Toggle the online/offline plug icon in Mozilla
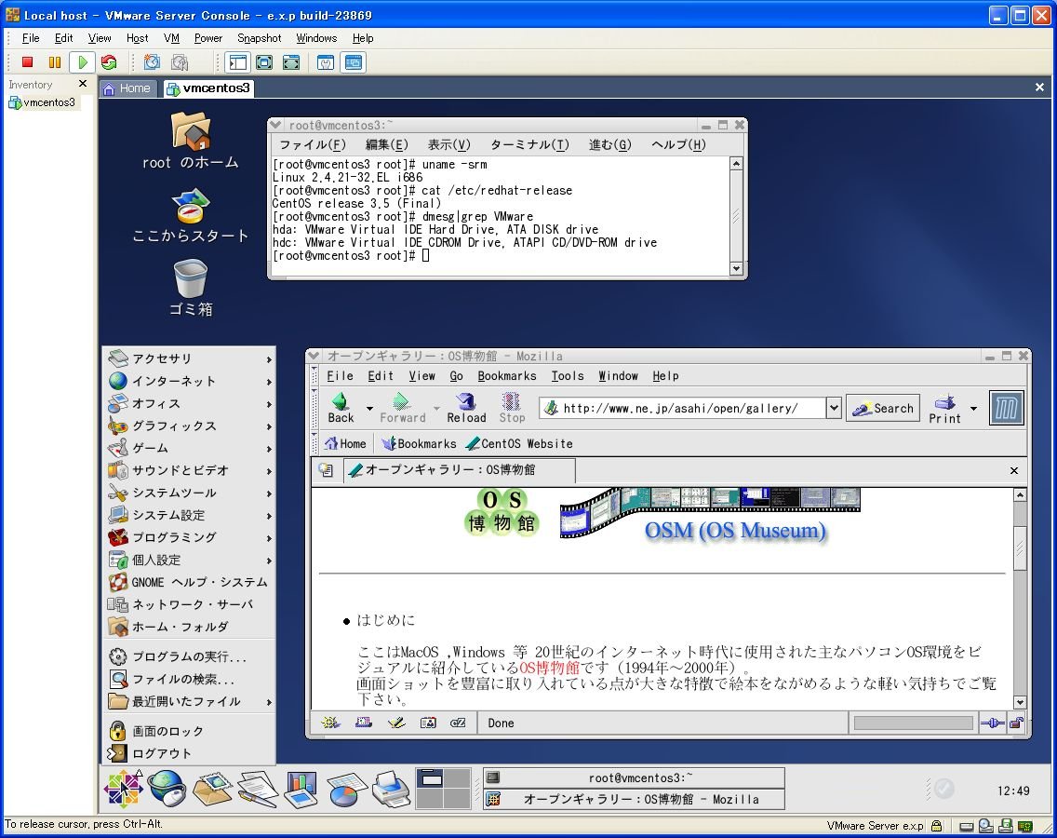 [992, 723]
